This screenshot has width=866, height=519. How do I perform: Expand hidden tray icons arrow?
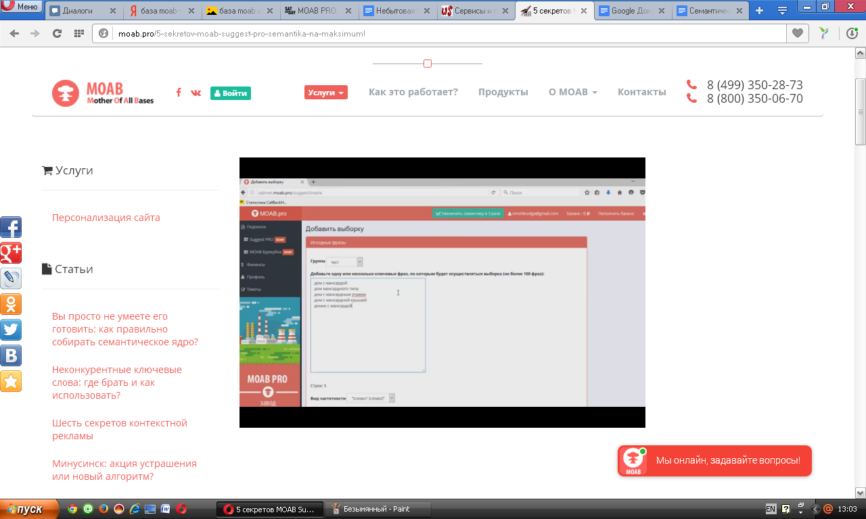point(815,509)
